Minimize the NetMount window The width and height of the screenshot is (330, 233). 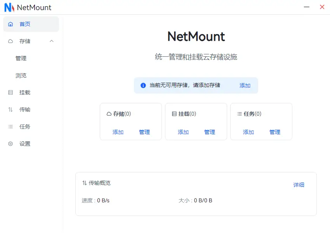pos(307,7)
